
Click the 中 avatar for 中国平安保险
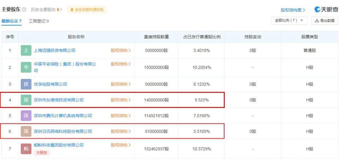26,67
